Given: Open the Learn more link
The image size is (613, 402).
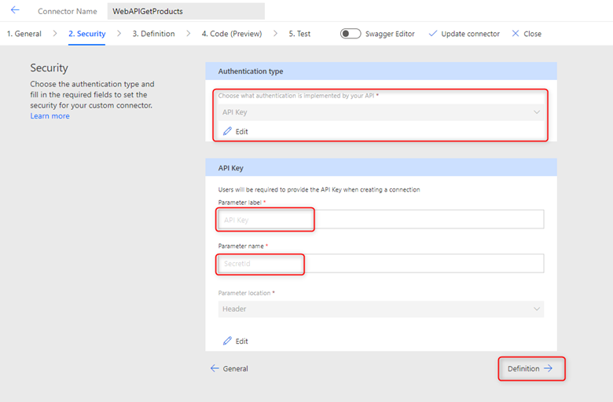Looking at the screenshot, I should point(50,116).
